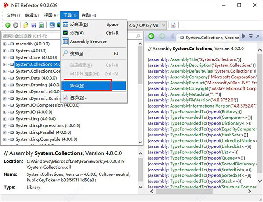Screen dimensions: 263x202
Task: Click the open assembly folder icon
Action: click(25, 25)
